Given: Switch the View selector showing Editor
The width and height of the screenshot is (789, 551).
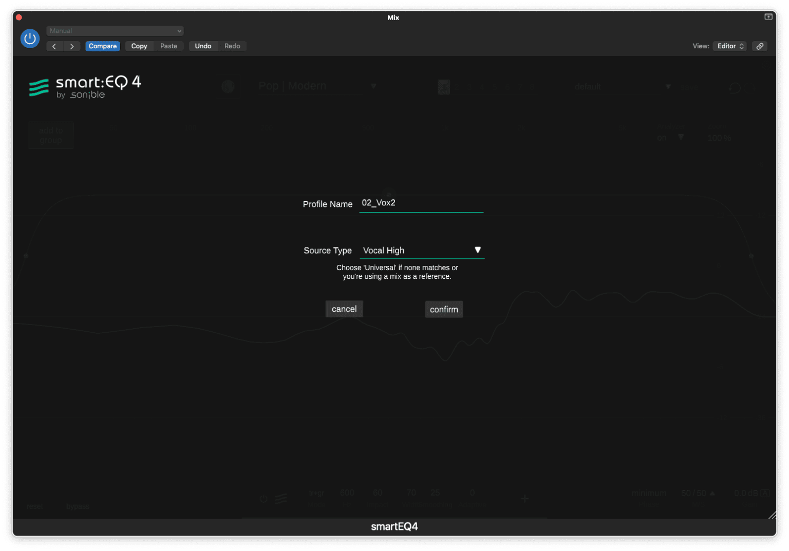Looking at the screenshot, I should (x=729, y=46).
